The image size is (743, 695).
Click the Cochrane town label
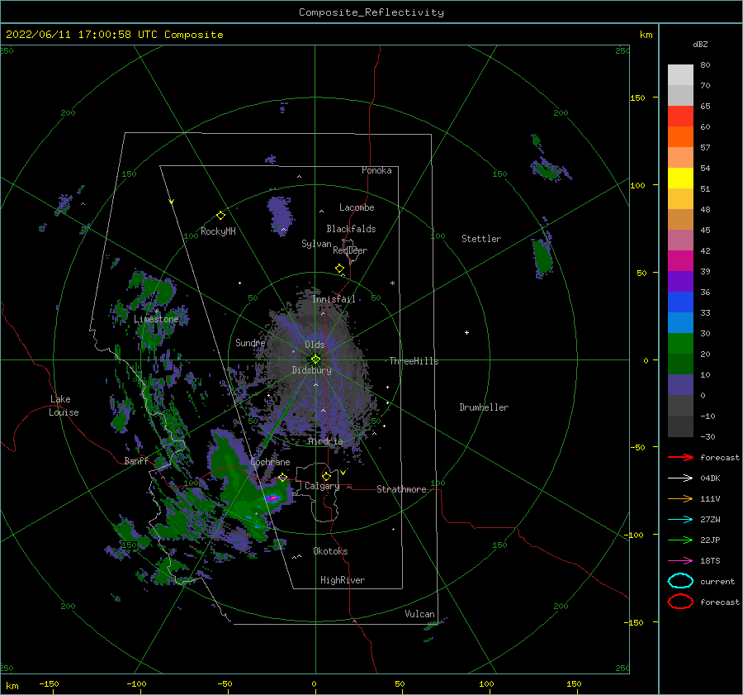270,462
